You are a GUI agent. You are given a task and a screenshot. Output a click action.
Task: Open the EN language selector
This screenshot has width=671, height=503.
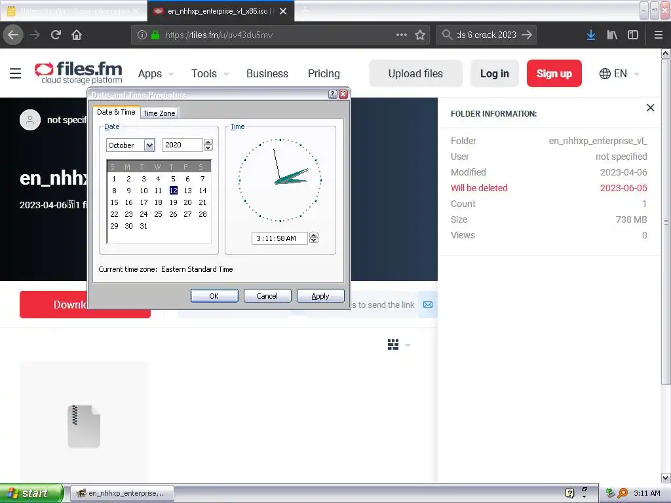click(x=619, y=73)
